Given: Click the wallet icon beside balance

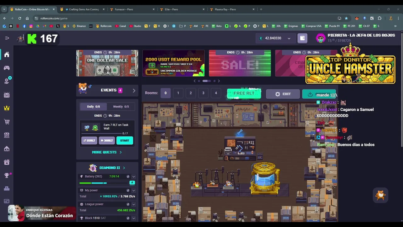Looking at the screenshot, I should (303, 38).
